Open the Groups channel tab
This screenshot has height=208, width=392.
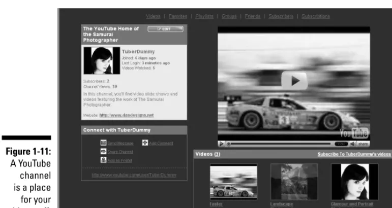click(x=229, y=16)
